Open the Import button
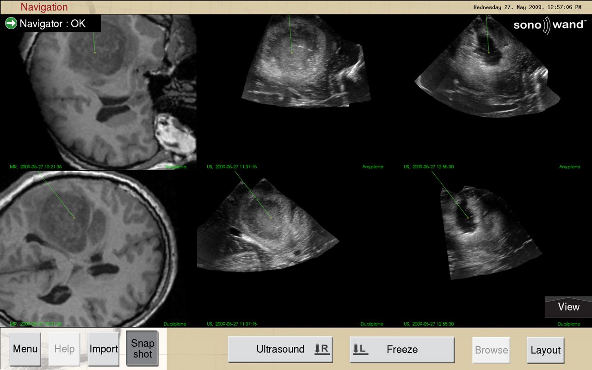 (x=104, y=349)
